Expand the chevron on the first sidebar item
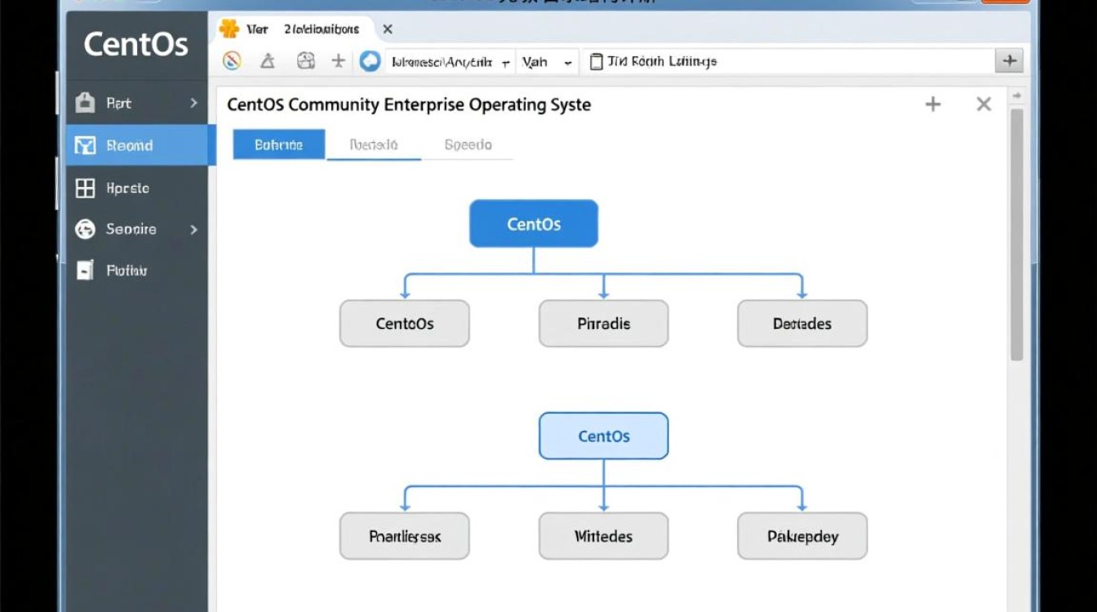 pos(193,104)
